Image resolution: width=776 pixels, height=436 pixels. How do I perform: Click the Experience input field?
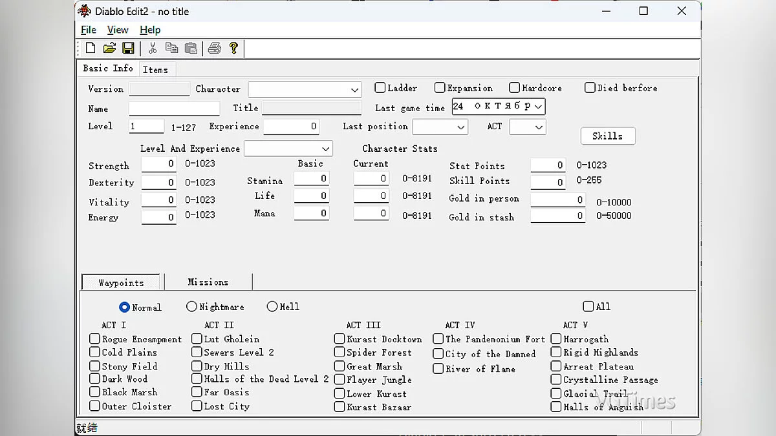(x=292, y=127)
